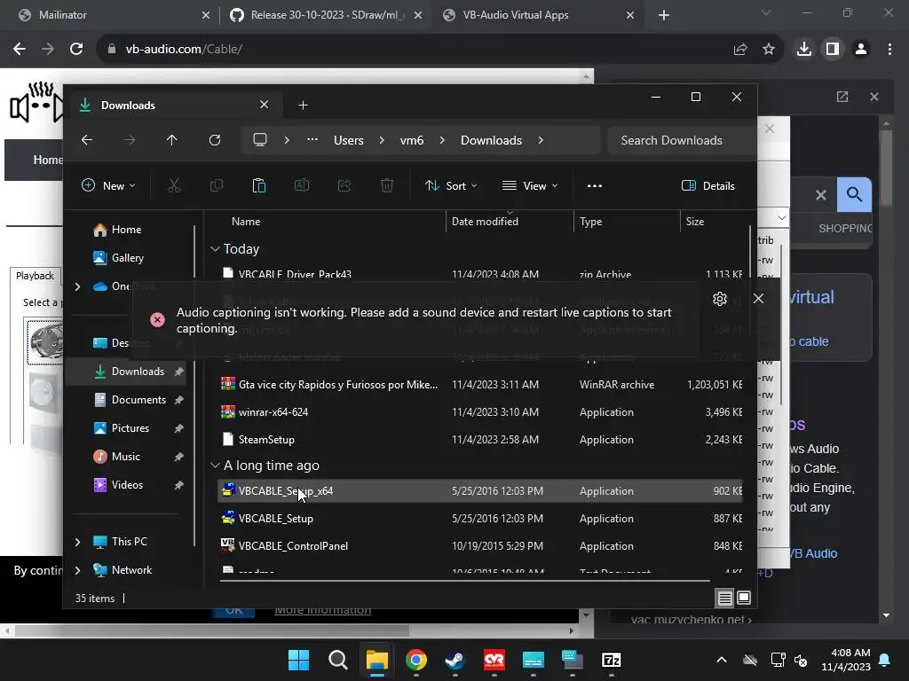Open Music in navigation pane
909x681 pixels.
pos(126,457)
